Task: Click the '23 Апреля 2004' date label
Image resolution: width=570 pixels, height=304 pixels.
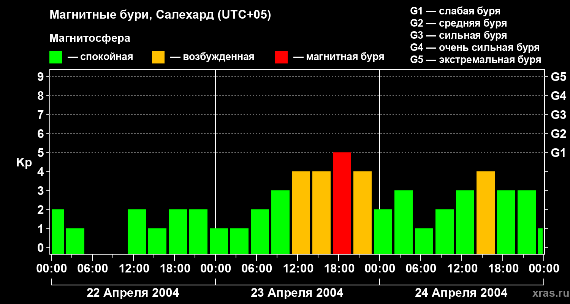Action: (x=297, y=293)
